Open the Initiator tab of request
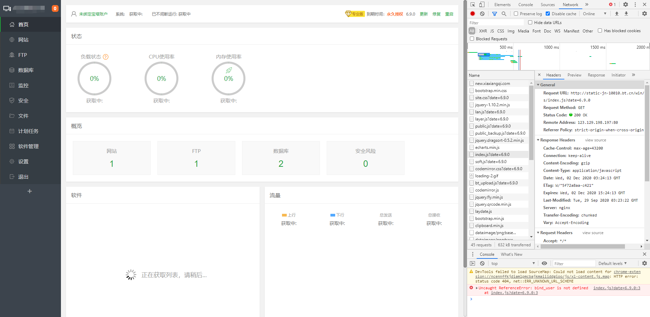The width and height of the screenshot is (650, 317). point(619,75)
